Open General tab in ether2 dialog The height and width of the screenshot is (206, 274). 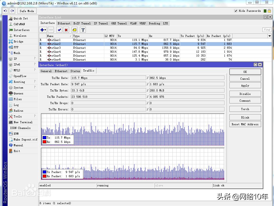[x=46, y=71]
